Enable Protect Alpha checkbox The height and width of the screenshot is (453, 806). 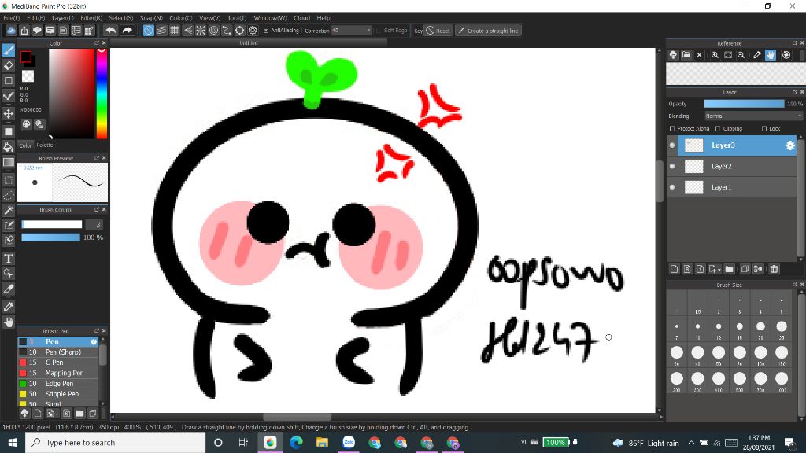pos(672,129)
